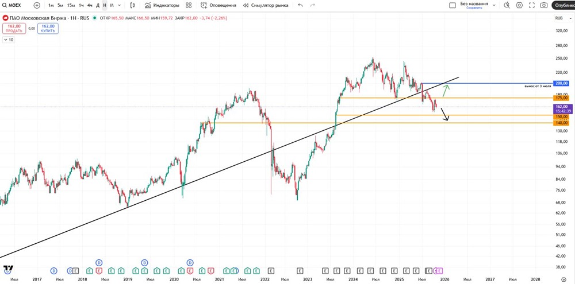Click the orange 150,00 price label

point(561,116)
